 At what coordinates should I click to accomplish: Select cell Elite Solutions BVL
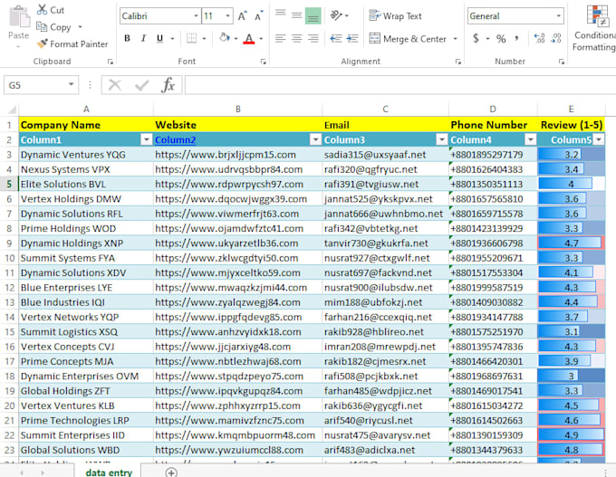click(x=86, y=184)
